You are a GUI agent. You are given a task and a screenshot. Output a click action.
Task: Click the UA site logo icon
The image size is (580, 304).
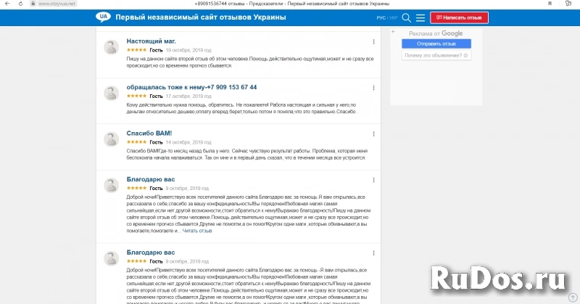tap(104, 17)
